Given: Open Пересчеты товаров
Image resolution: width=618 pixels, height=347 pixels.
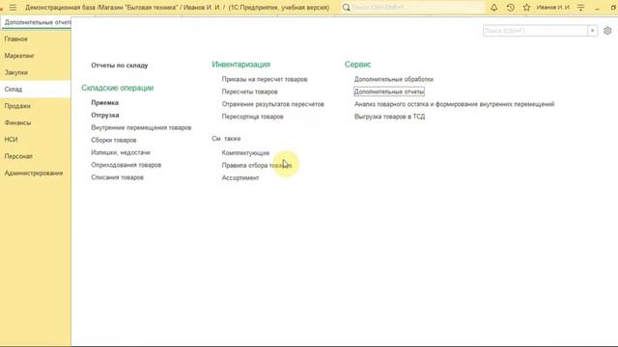Looking at the screenshot, I should point(249,92).
